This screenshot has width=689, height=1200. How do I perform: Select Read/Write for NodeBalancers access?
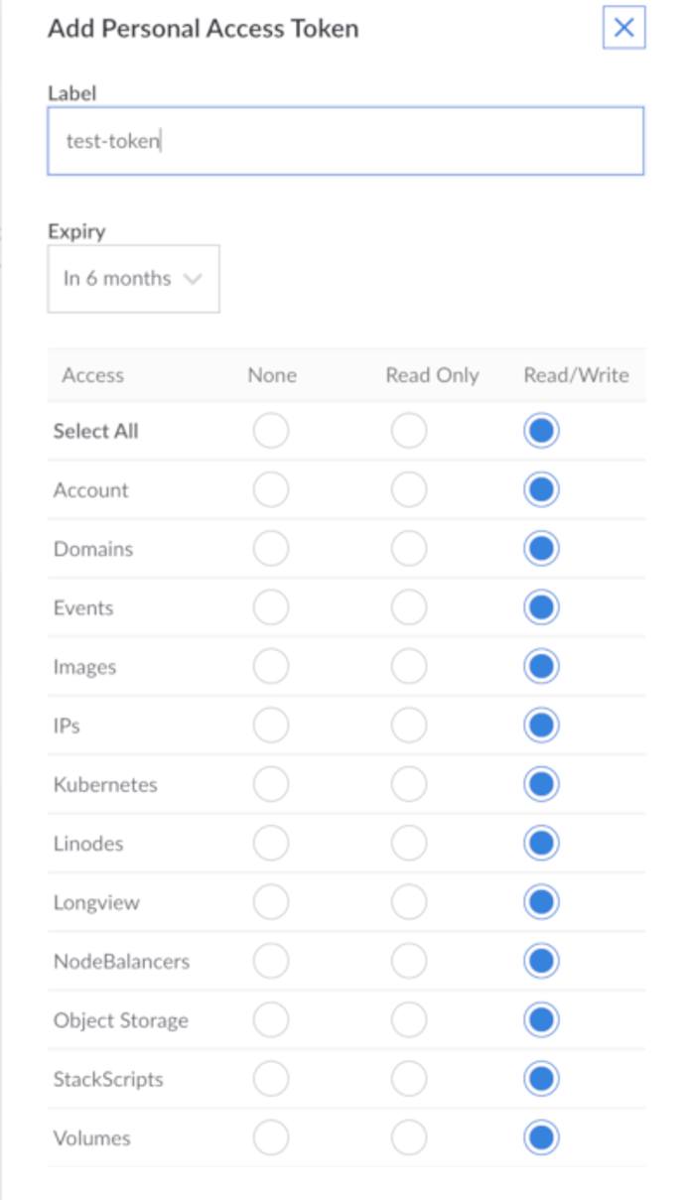tap(539, 960)
